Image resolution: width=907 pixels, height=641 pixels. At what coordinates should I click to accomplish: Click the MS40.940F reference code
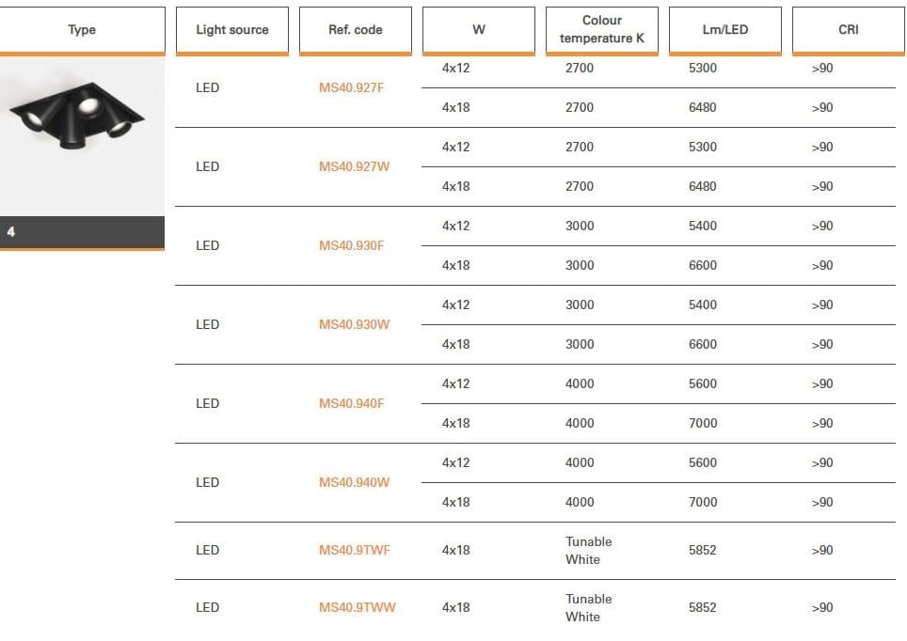(352, 404)
